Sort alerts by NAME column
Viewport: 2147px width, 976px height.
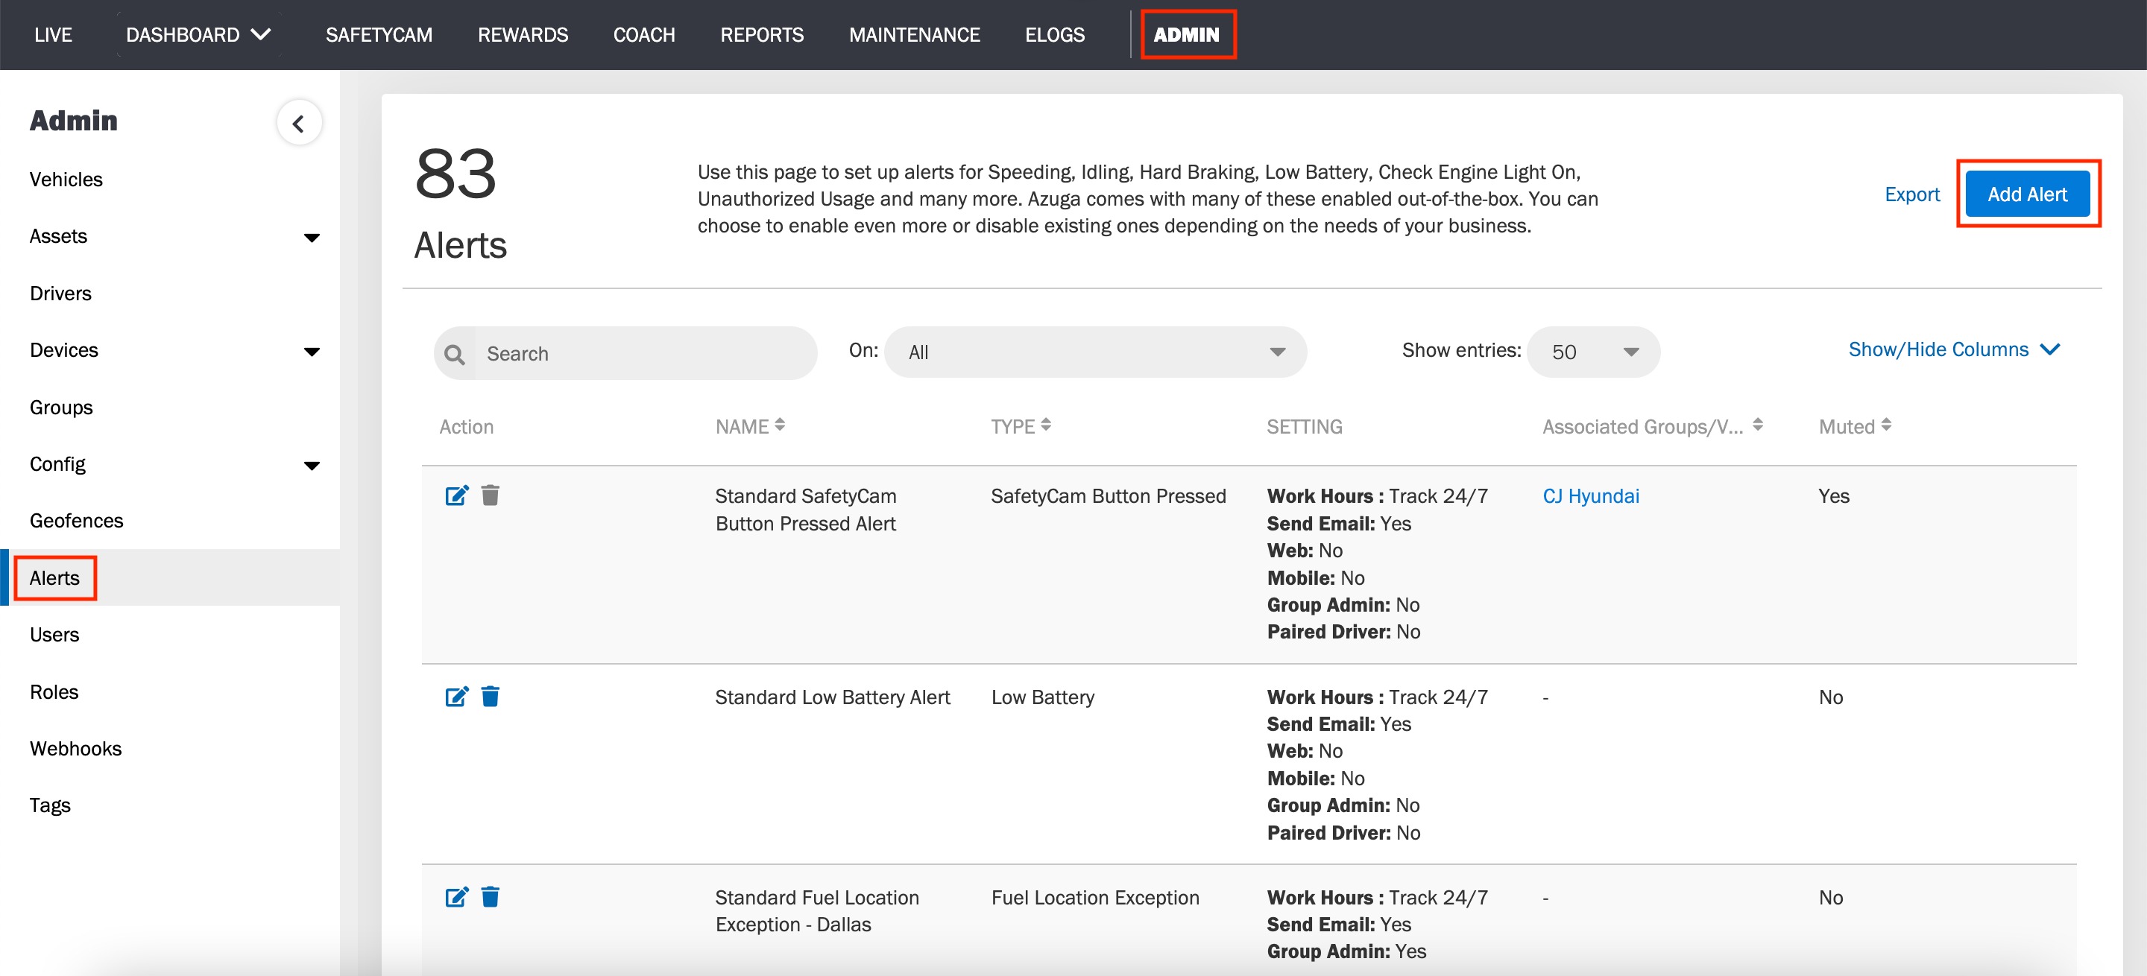tap(779, 425)
